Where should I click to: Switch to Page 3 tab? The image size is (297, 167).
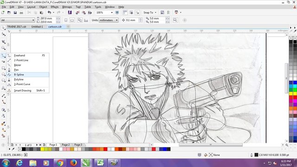click(78, 145)
